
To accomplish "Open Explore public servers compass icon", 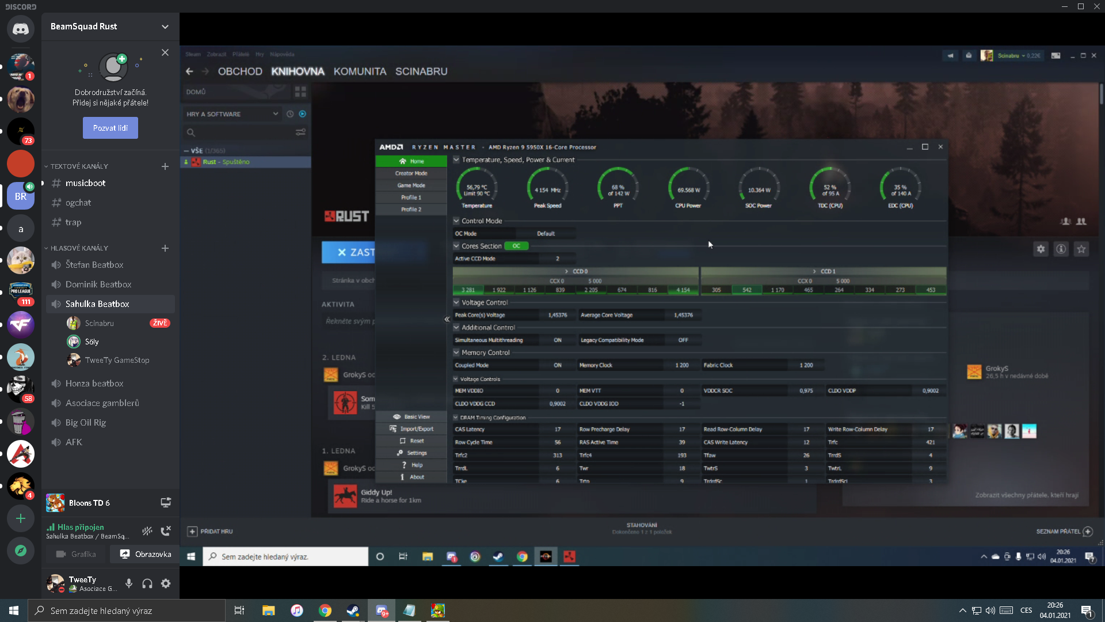I will point(21,551).
